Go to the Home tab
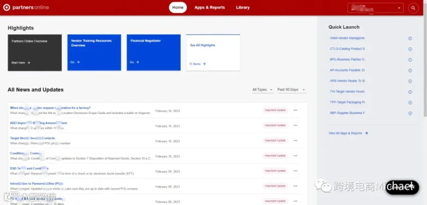Viewport: 427px width, 205px height. click(178, 8)
